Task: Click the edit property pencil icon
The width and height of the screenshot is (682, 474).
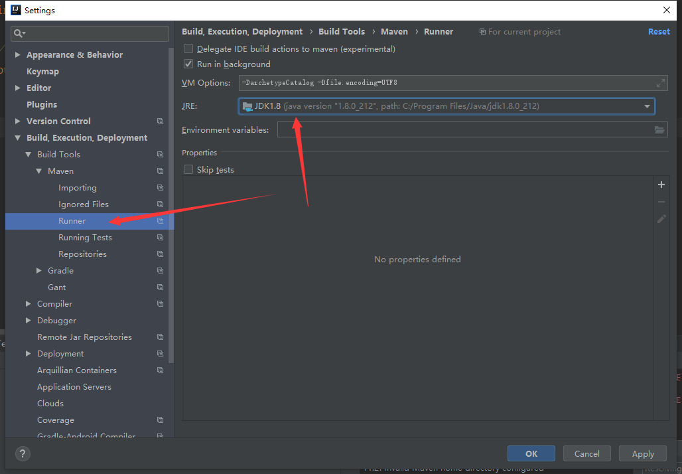Action: tap(661, 218)
